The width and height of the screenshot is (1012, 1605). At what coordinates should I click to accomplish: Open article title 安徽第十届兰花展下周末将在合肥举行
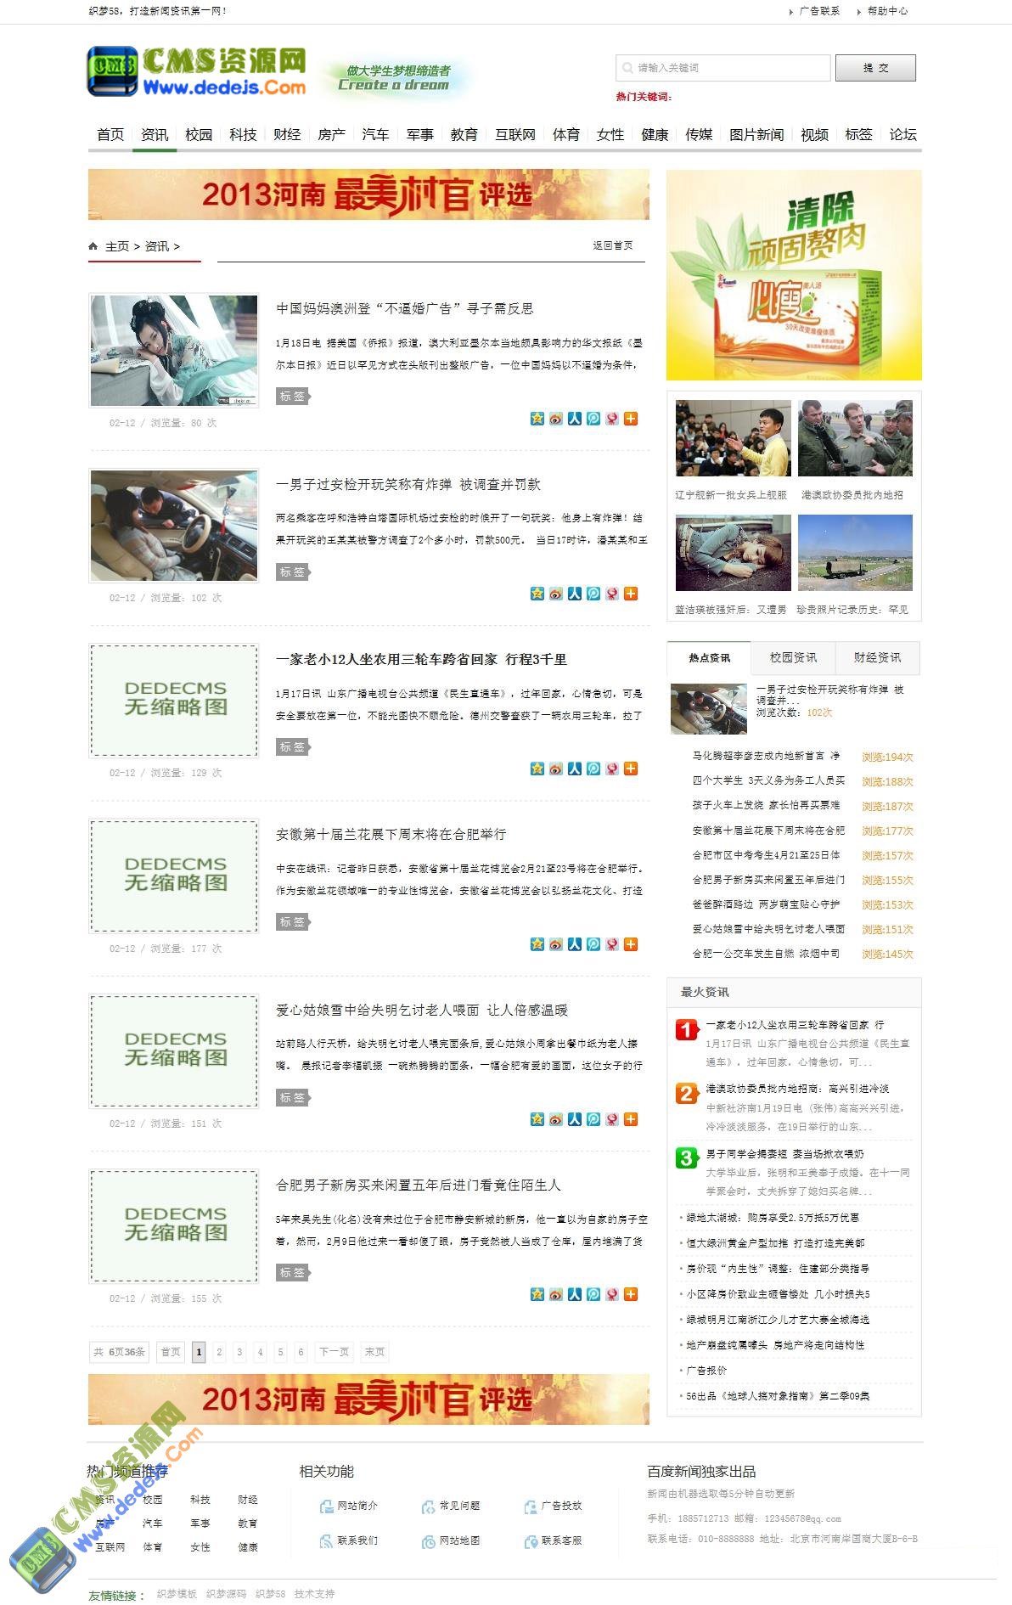click(x=391, y=834)
